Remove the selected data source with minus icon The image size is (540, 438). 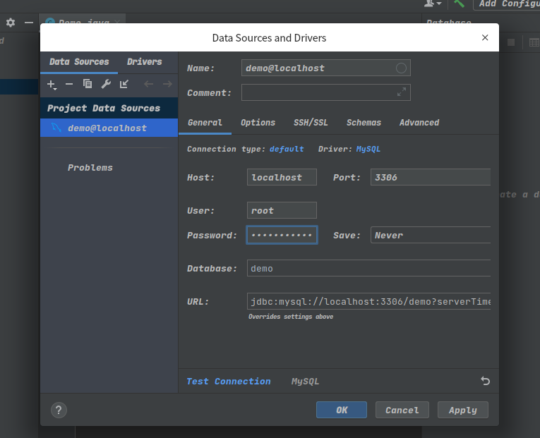click(69, 84)
